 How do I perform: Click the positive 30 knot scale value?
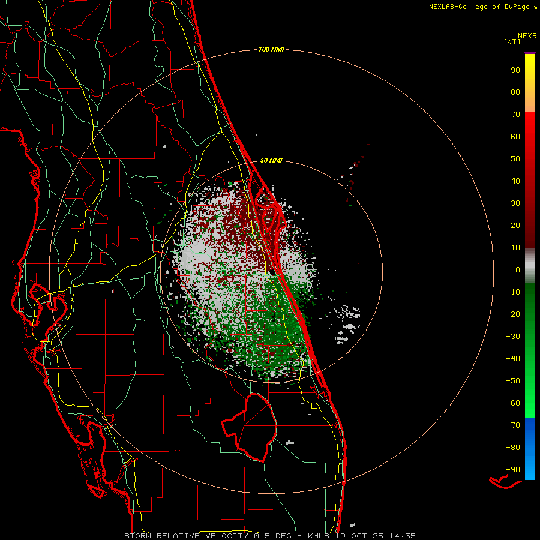point(515,203)
